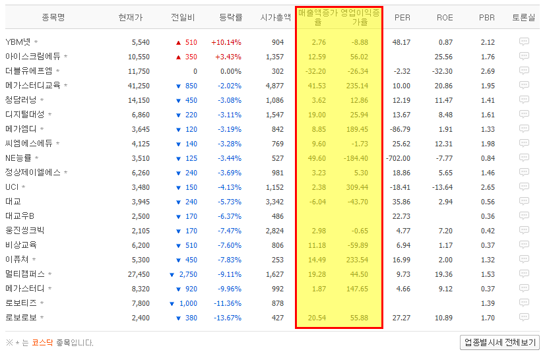Open the NE능률 stock link
Viewport: 545px width, 354px height.
18,158
